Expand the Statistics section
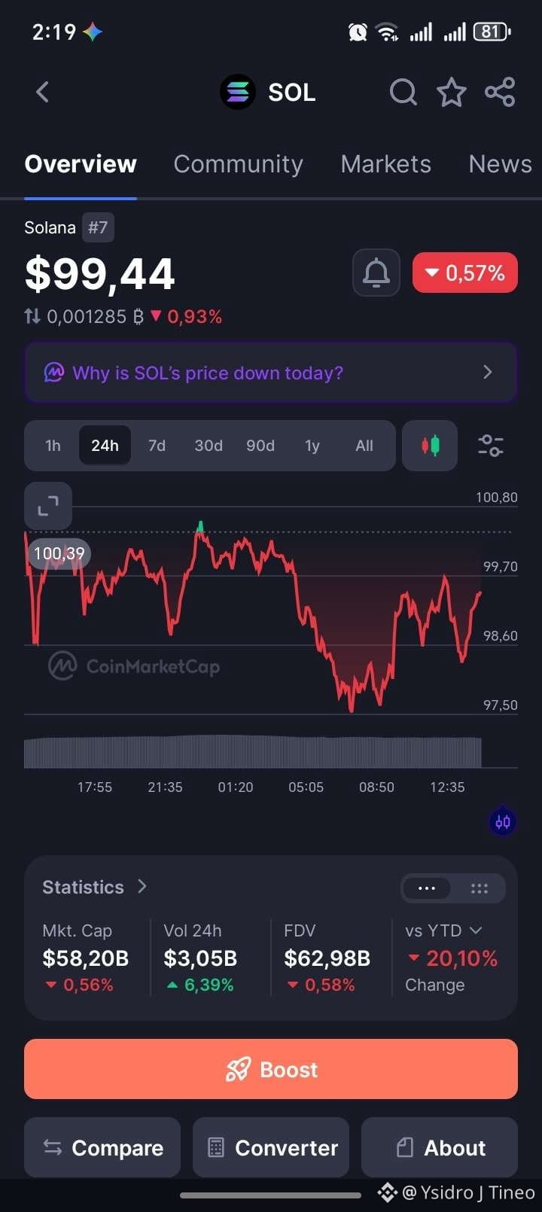This screenshot has height=1212, width=542. [95, 887]
